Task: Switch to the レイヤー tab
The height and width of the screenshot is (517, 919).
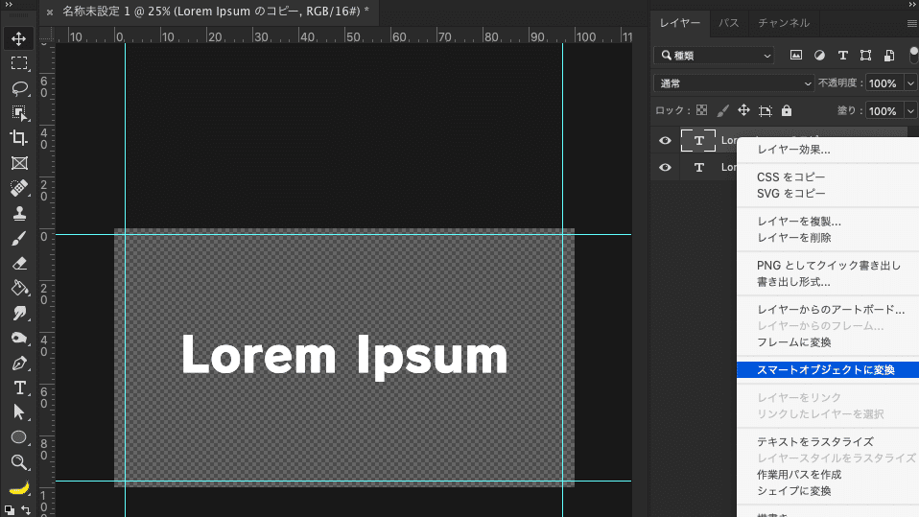Action: (680, 23)
